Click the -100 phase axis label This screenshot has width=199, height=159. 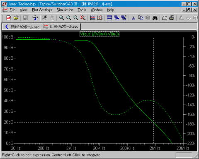[191, 85]
